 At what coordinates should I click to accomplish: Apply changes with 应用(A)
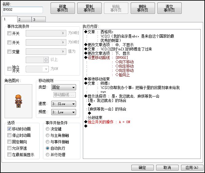(x=192, y=167)
